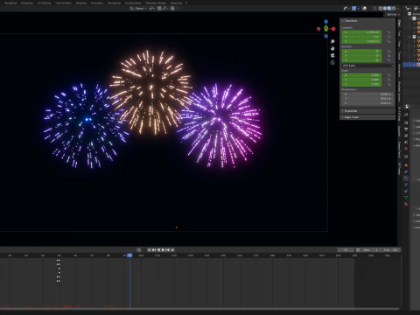This screenshot has width=420, height=315.
Task: Open the Modifiers wrench properties tab
Action: coord(406,171)
